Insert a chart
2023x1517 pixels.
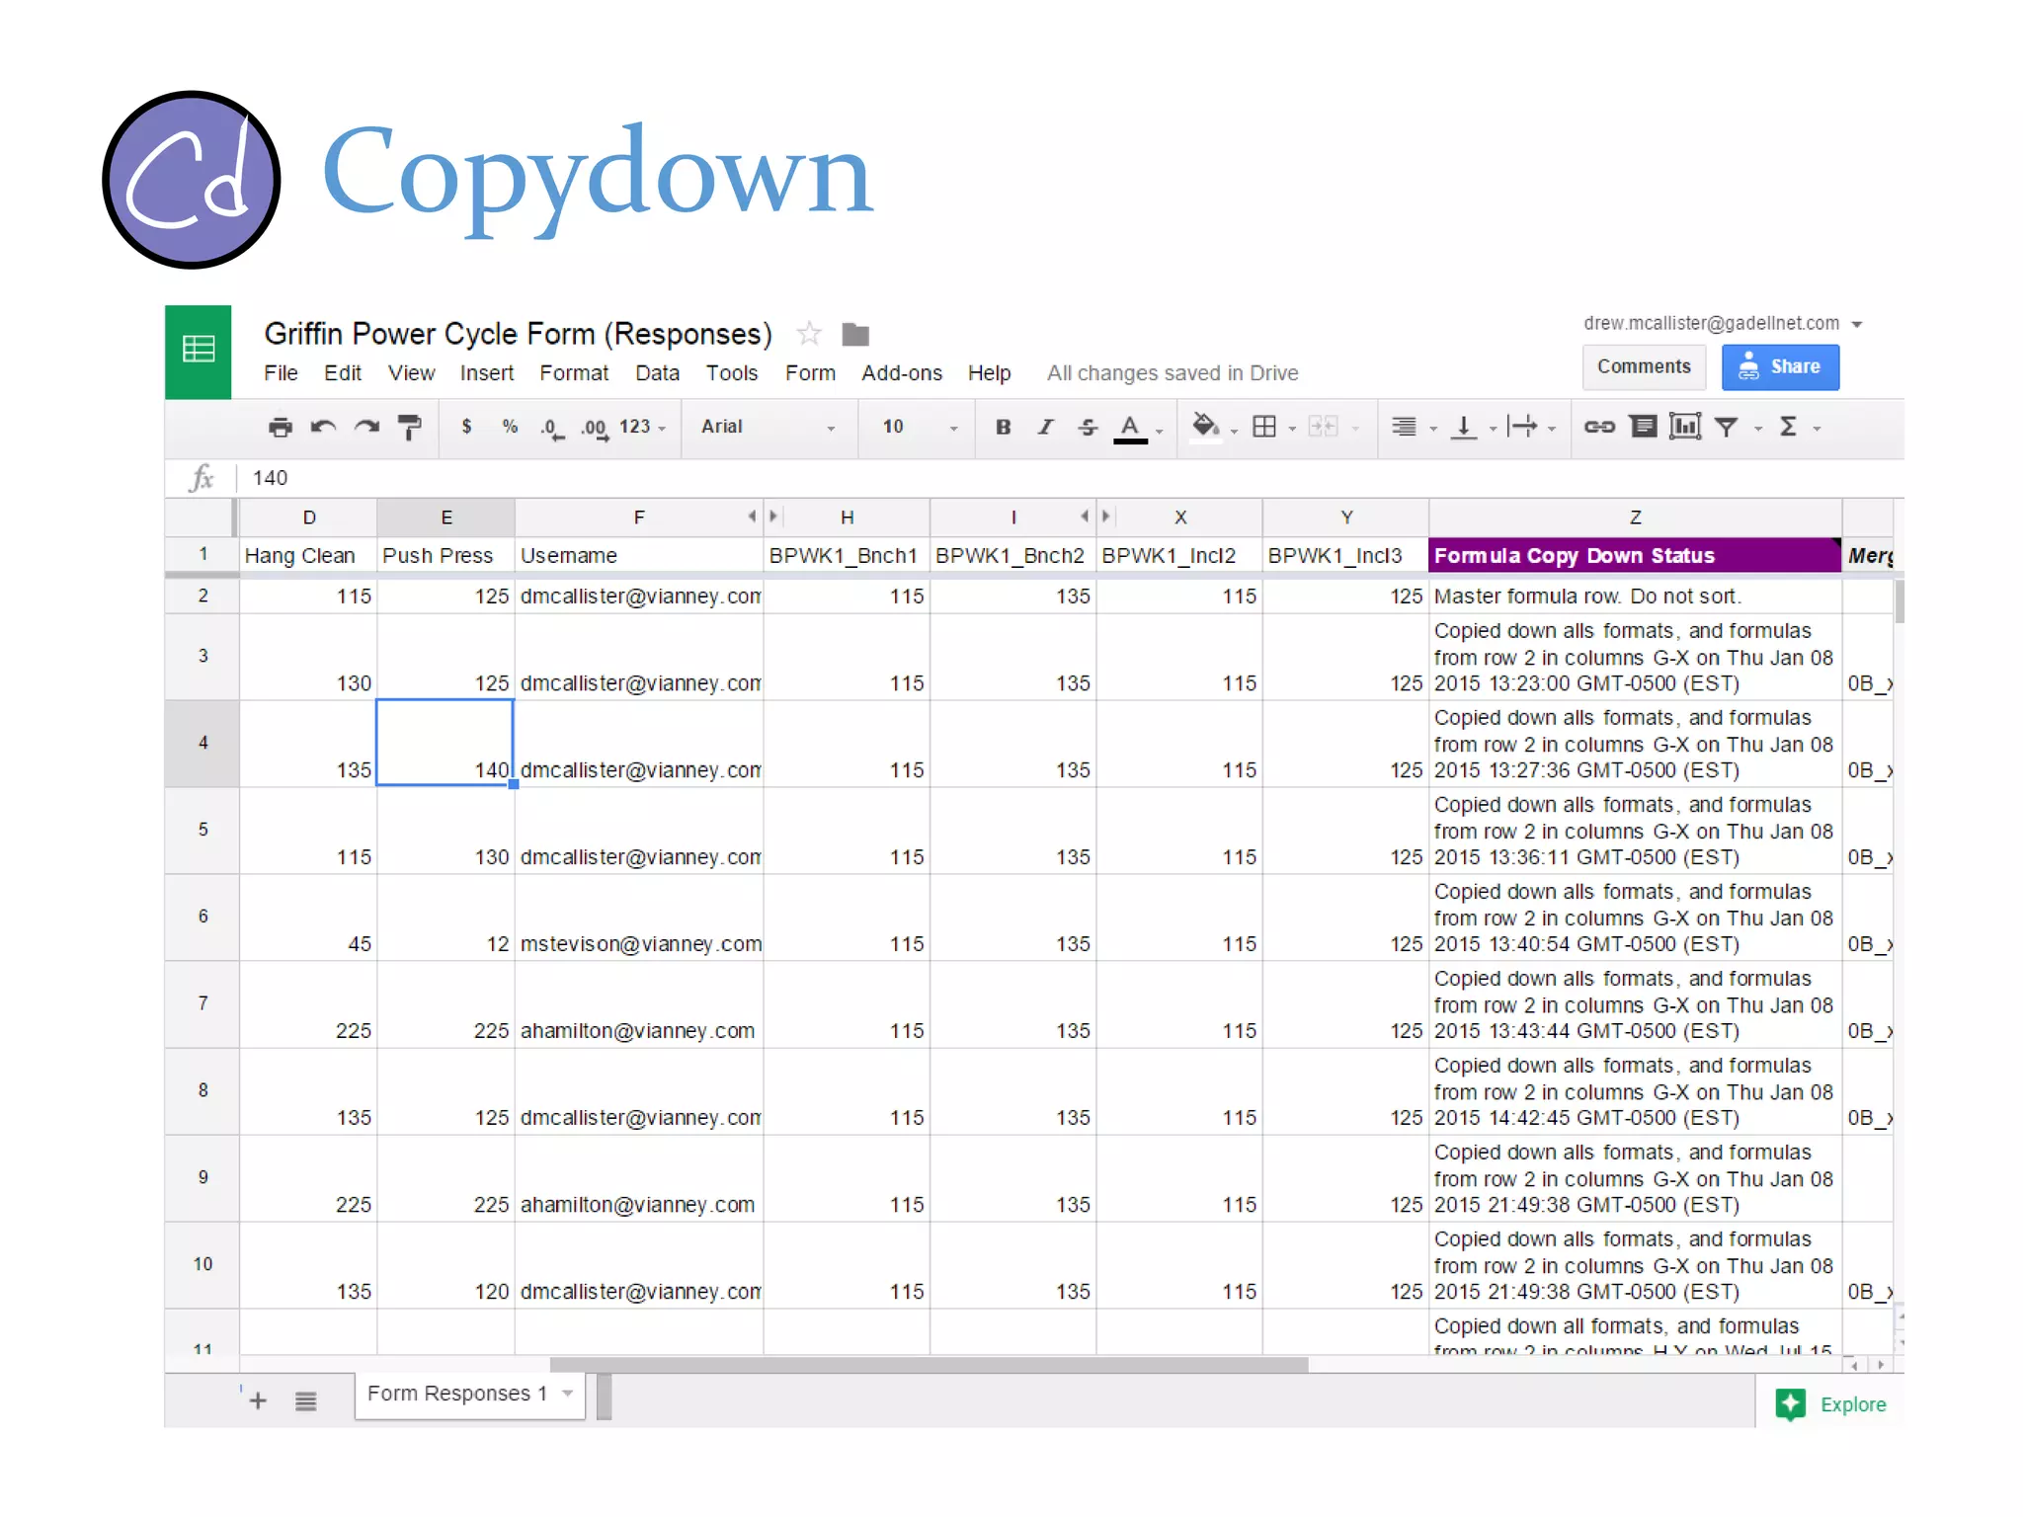(x=1684, y=427)
